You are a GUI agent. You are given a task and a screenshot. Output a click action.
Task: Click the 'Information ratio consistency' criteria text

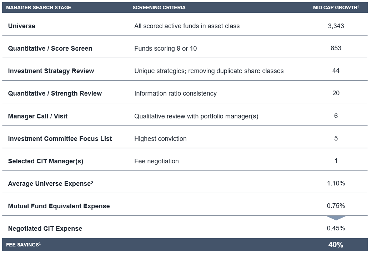coord(175,93)
